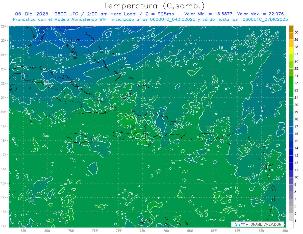Click the 21N latitude axis label

4,98
